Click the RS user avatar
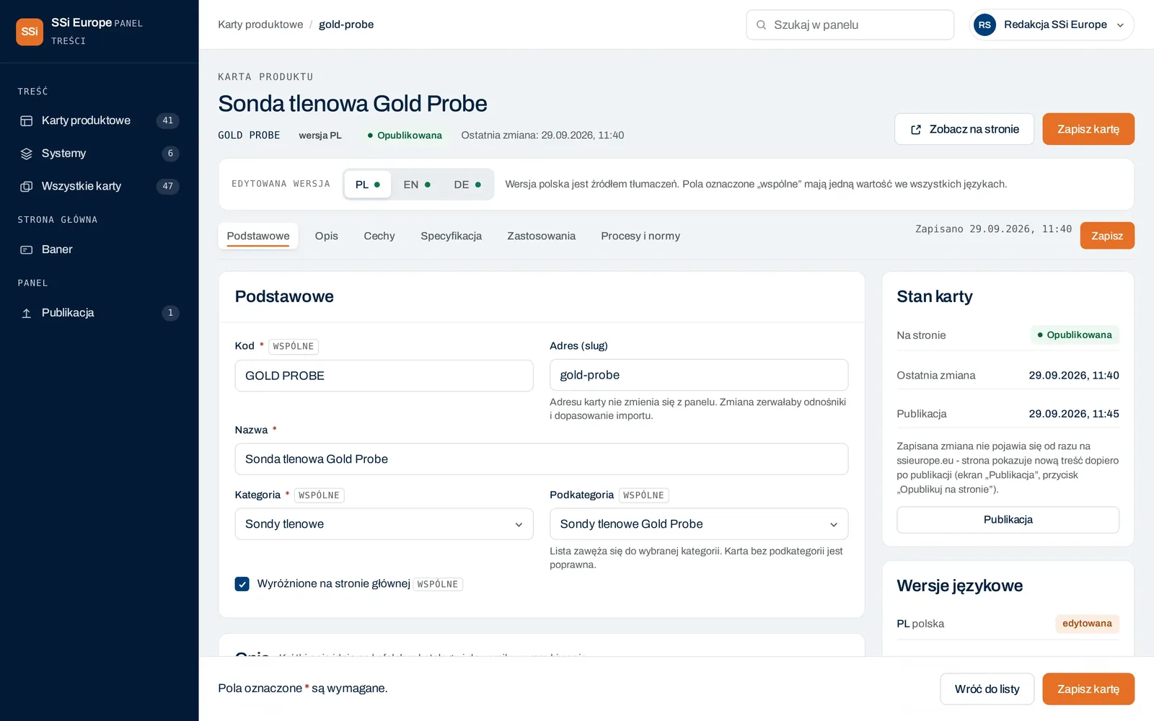Image resolution: width=1154 pixels, height=721 pixels. (x=985, y=25)
